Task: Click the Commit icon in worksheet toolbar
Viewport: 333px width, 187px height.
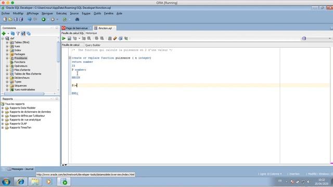Action: [x=97, y=38]
